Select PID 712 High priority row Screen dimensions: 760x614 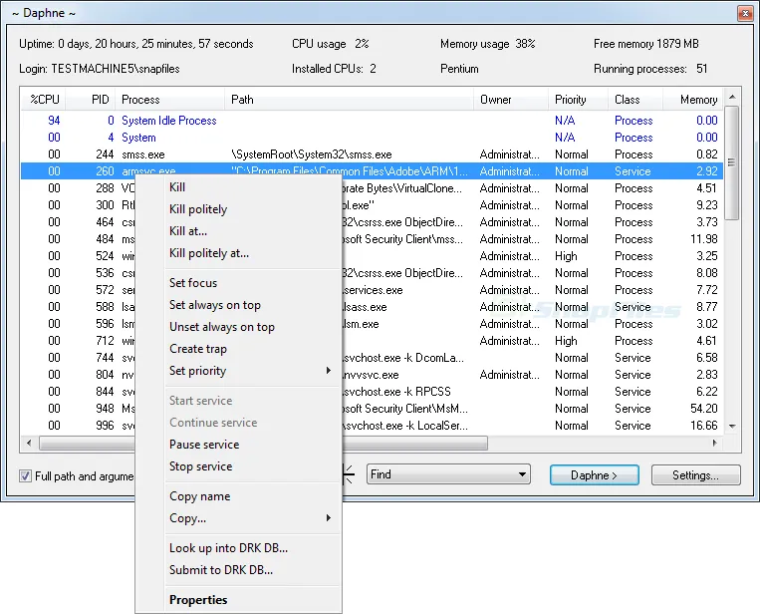(372, 341)
